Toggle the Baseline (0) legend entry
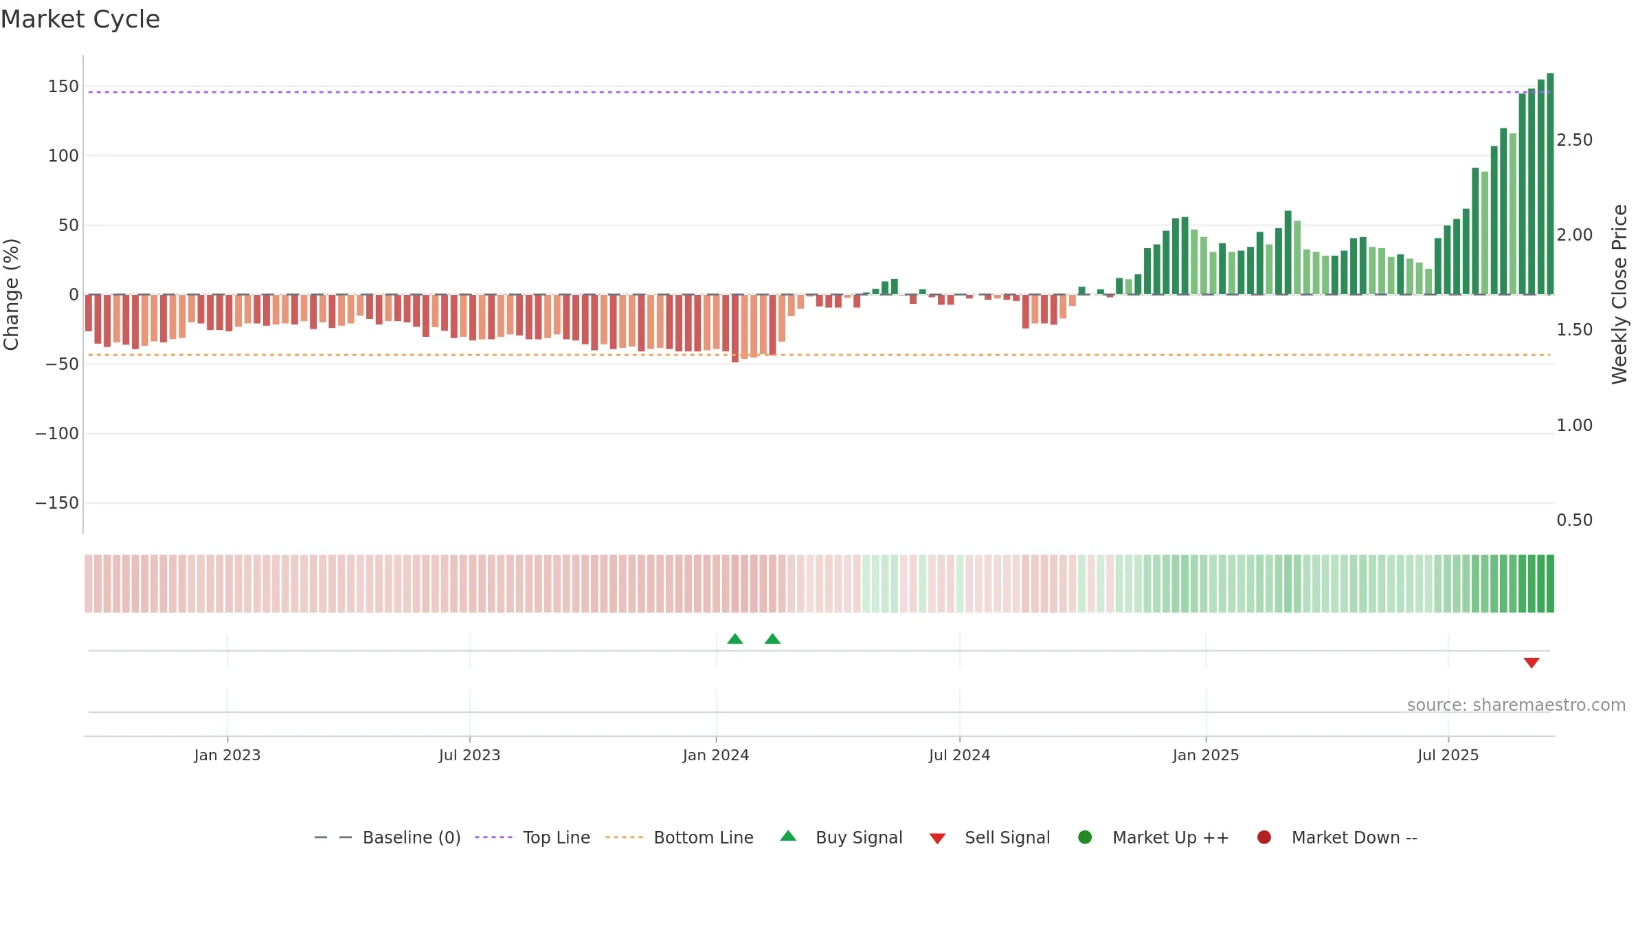 click(387, 837)
